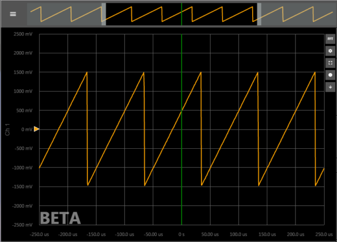Click the -2500 mV axis label

coord(22,225)
